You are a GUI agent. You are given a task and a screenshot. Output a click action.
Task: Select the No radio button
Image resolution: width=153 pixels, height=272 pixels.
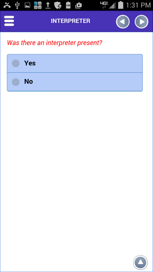point(16,82)
